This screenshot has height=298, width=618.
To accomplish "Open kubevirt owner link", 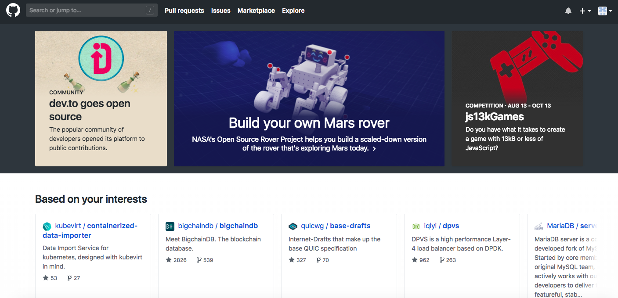I will [68, 226].
